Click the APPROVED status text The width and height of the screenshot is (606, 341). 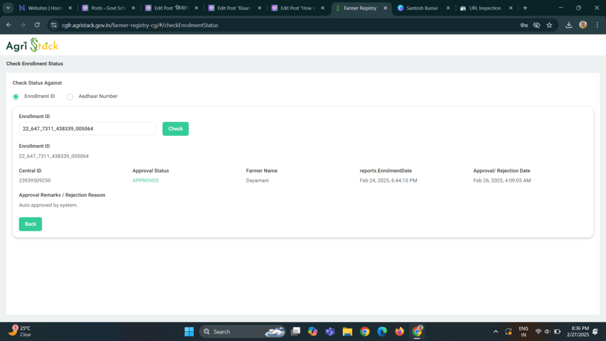point(145,180)
